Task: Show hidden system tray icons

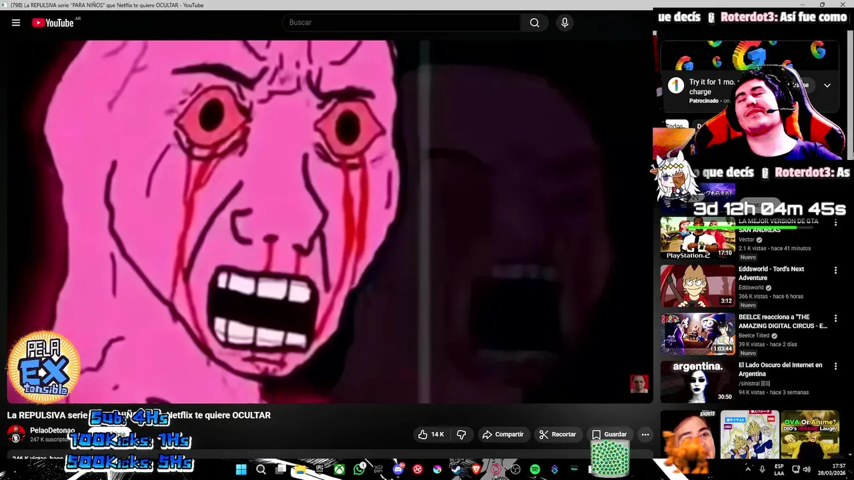Action: [748, 469]
